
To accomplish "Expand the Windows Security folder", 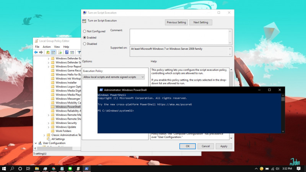I will [49, 123].
